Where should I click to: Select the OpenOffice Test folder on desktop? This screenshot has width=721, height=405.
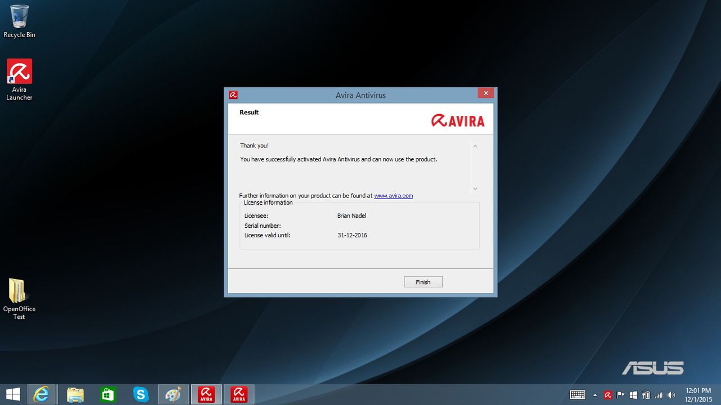coord(19,299)
